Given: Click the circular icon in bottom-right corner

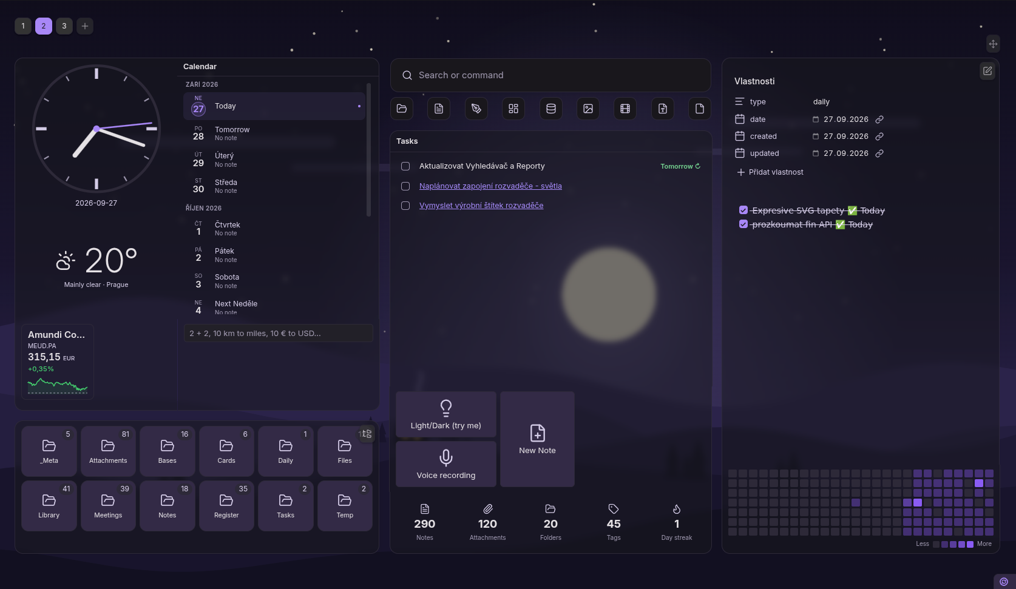Looking at the screenshot, I should pos(1004,582).
